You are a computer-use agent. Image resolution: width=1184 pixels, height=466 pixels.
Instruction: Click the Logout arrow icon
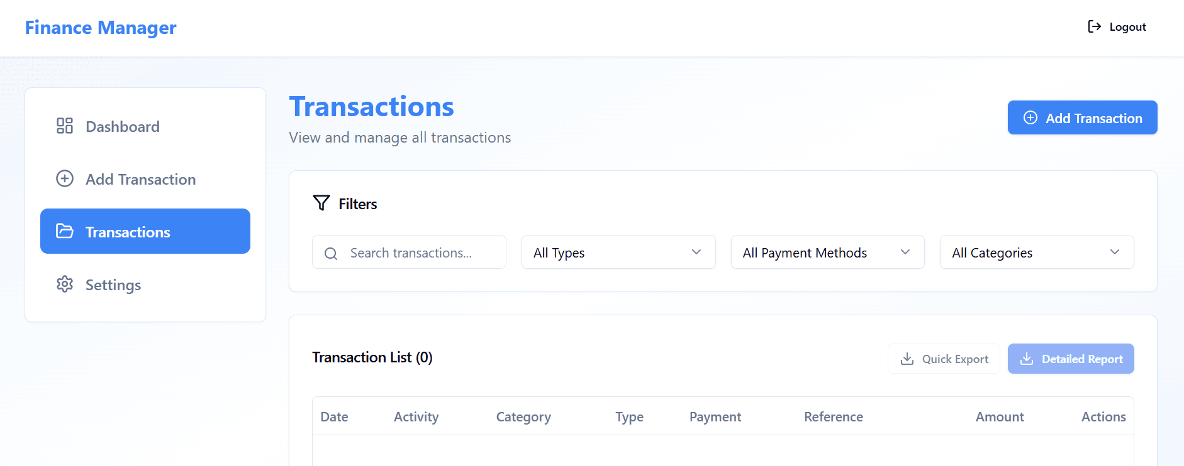pos(1094,26)
